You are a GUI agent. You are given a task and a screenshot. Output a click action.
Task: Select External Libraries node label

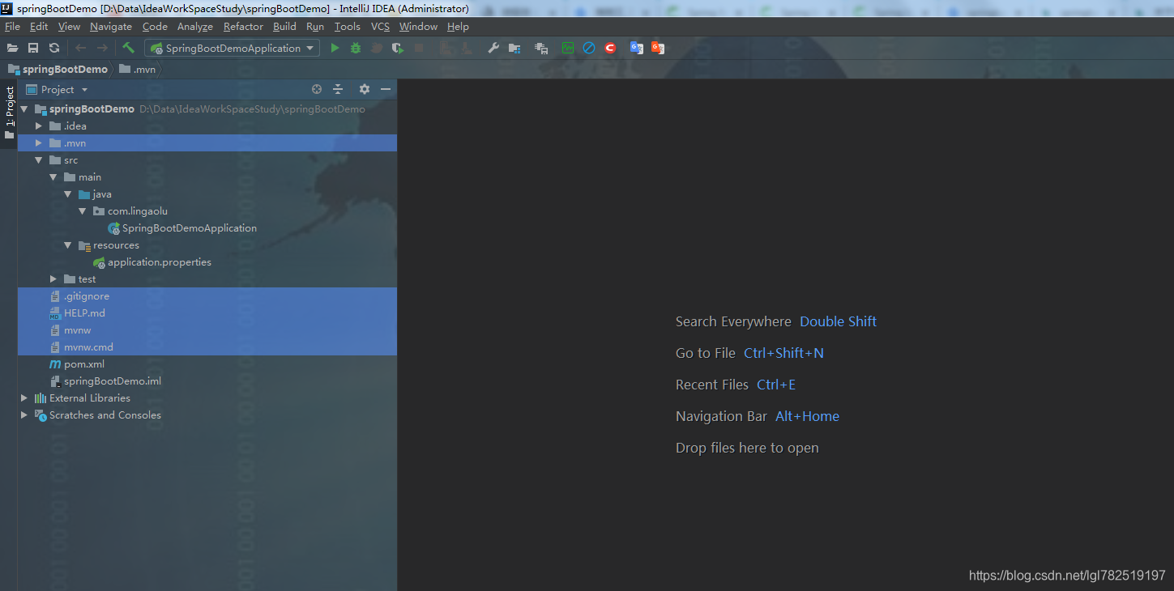90,398
